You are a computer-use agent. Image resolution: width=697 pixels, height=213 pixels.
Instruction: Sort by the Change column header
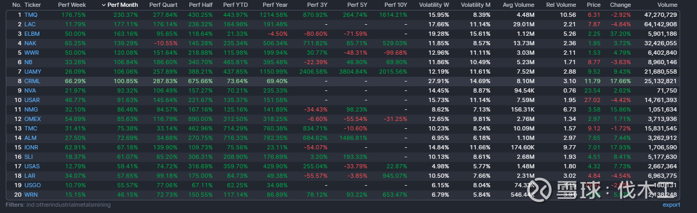[x=620, y=5]
